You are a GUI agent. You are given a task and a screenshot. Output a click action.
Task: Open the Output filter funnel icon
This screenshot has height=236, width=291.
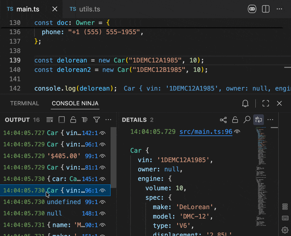(96, 120)
